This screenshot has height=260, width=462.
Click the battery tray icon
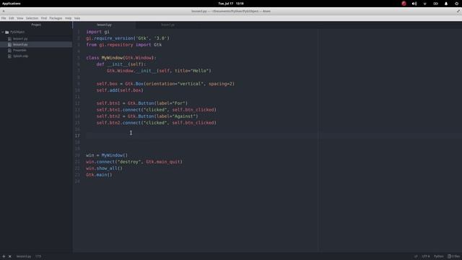[435, 4]
